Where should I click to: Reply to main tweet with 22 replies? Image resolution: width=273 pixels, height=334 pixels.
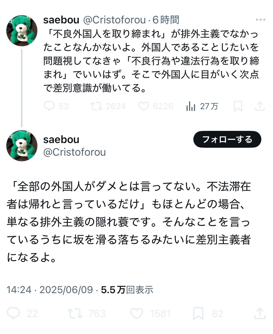(13, 314)
